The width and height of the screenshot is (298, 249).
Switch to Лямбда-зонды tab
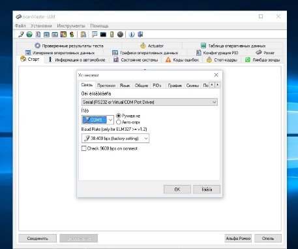[x=263, y=59]
